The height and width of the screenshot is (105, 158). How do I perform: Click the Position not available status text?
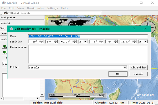[47, 103]
